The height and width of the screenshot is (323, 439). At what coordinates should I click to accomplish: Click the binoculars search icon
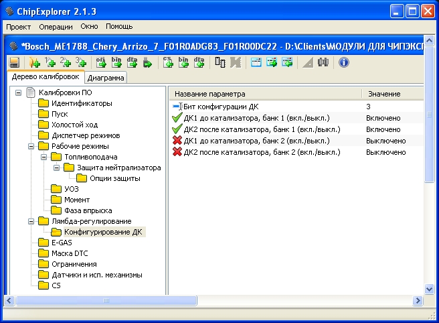tap(324, 63)
